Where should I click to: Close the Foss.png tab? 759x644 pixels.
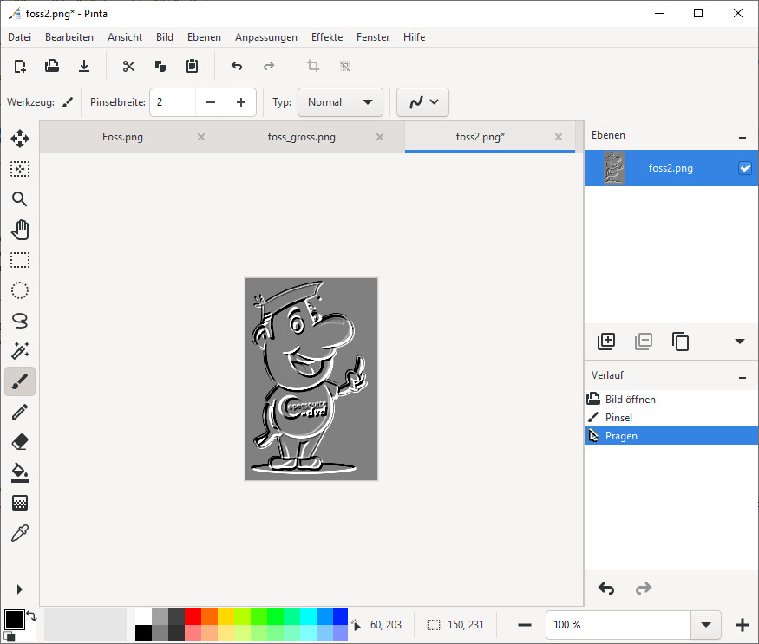point(201,137)
